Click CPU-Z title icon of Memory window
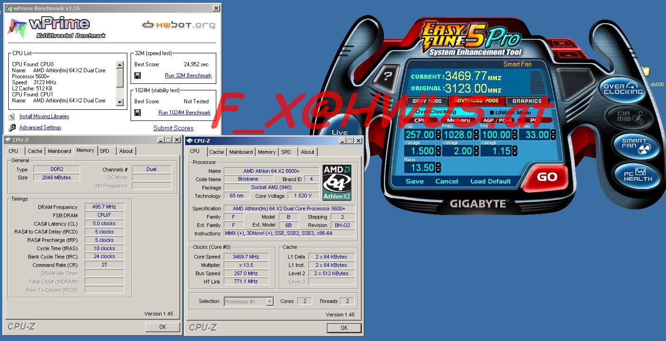The height and width of the screenshot is (341, 666). pyautogui.click(x=8, y=140)
